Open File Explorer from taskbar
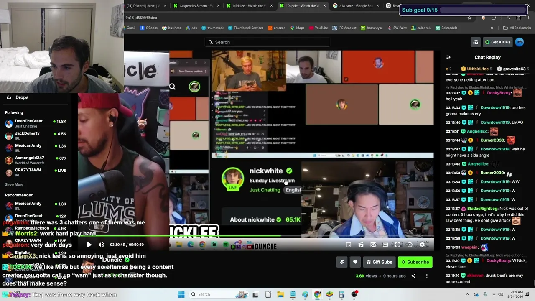The height and width of the screenshot is (301, 535). pos(280,294)
